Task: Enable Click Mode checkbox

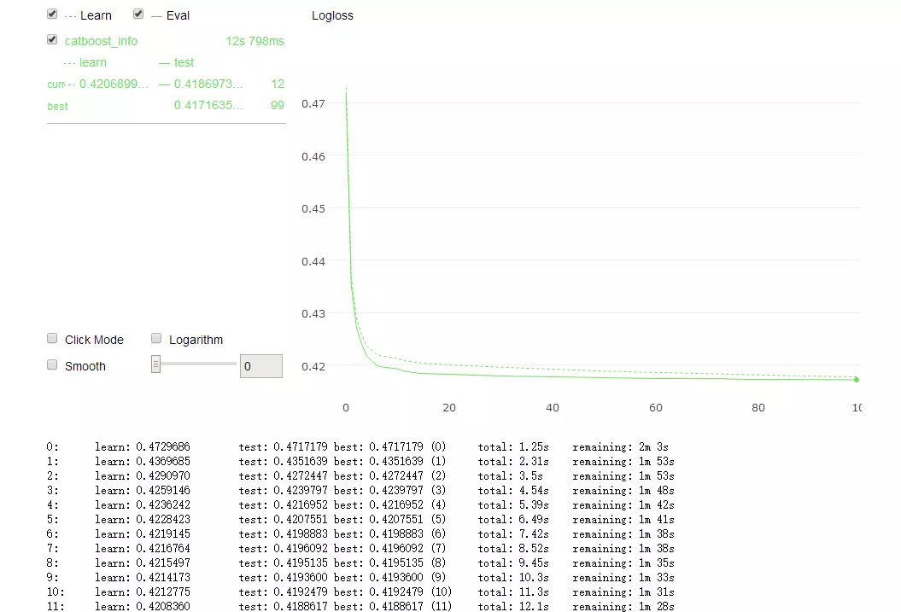Action: 52,338
